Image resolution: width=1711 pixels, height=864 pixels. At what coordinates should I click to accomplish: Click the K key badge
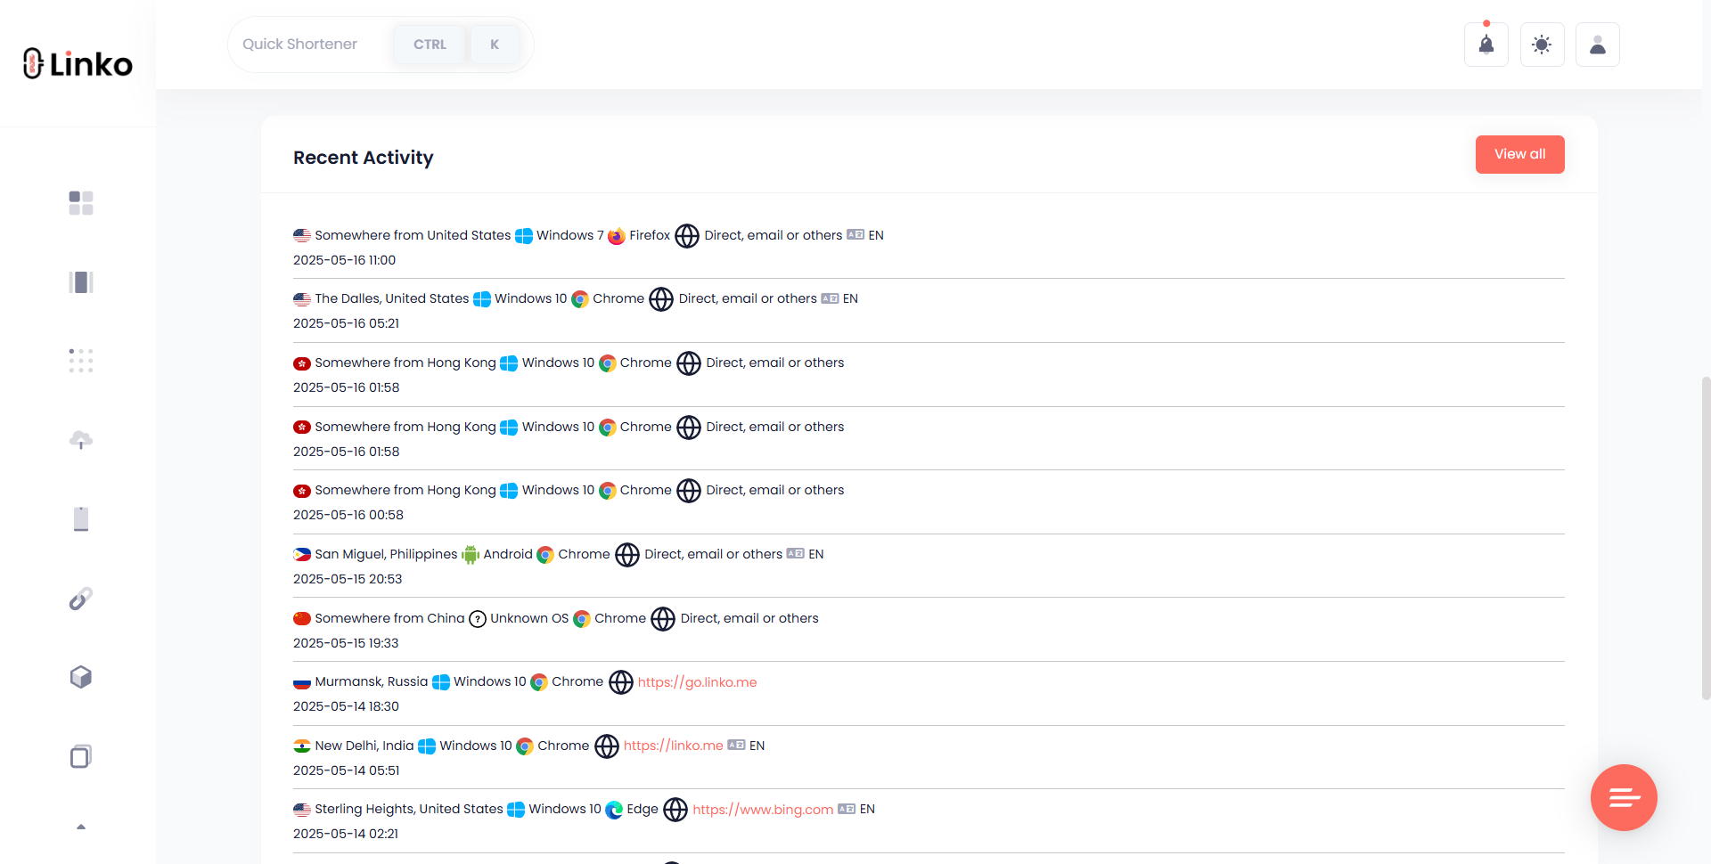pos(495,45)
